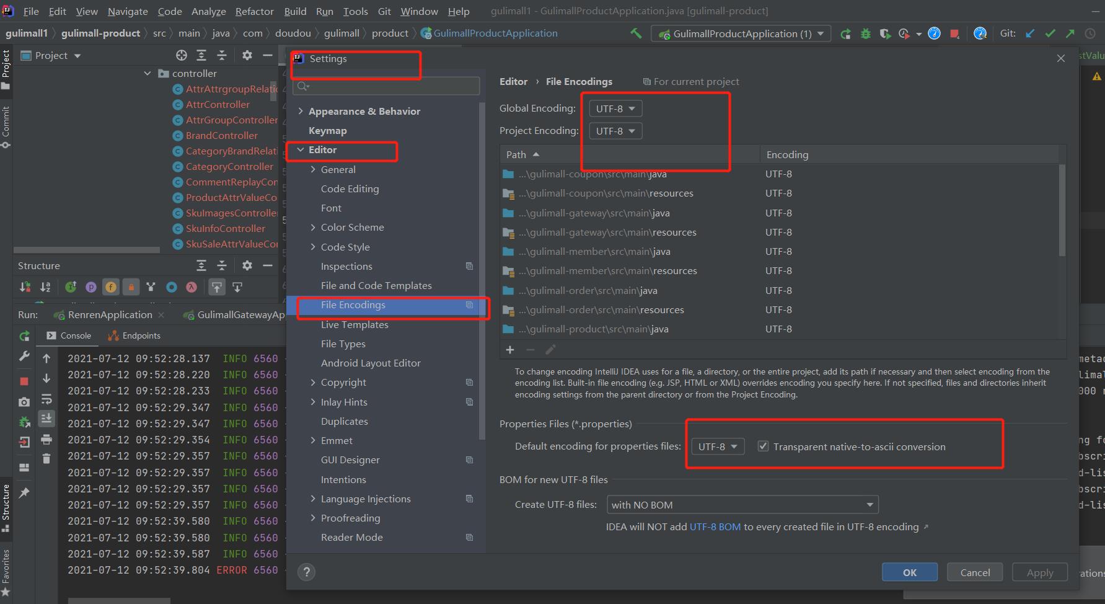The height and width of the screenshot is (604, 1105).
Task: Click the Print icon in console toolbar
Action: point(46,440)
